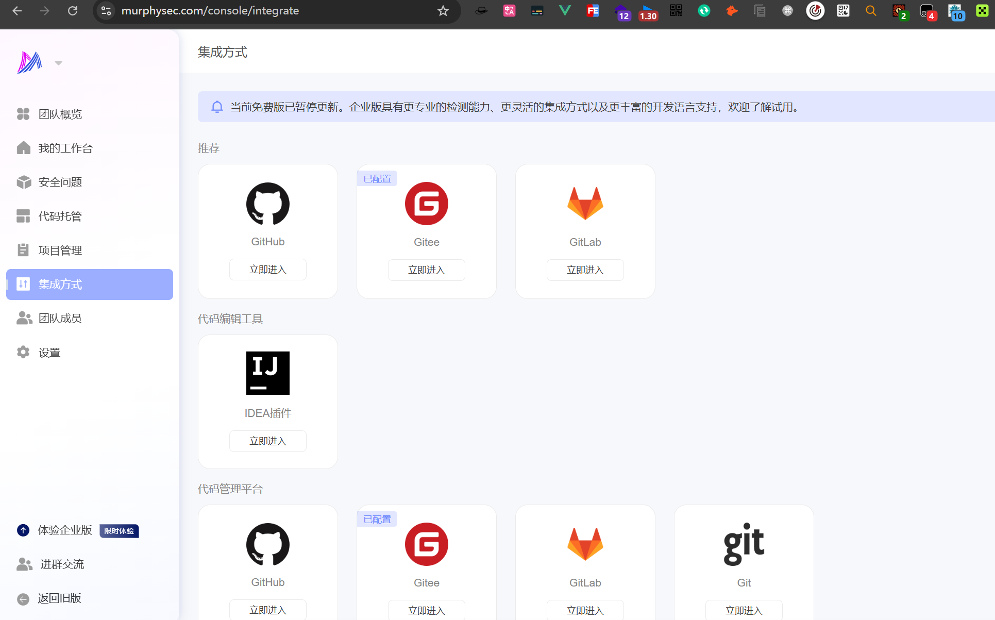Click the git logo in code management platforms
995x620 pixels.
[x=744, y=544]
